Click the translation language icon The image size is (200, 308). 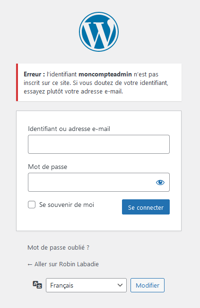pyautogui.click(x=37, y=285)
